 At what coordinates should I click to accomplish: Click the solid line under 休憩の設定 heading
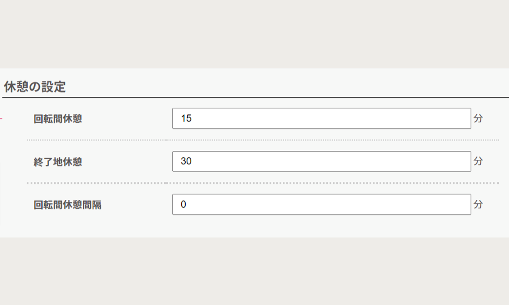coord(255,97)
